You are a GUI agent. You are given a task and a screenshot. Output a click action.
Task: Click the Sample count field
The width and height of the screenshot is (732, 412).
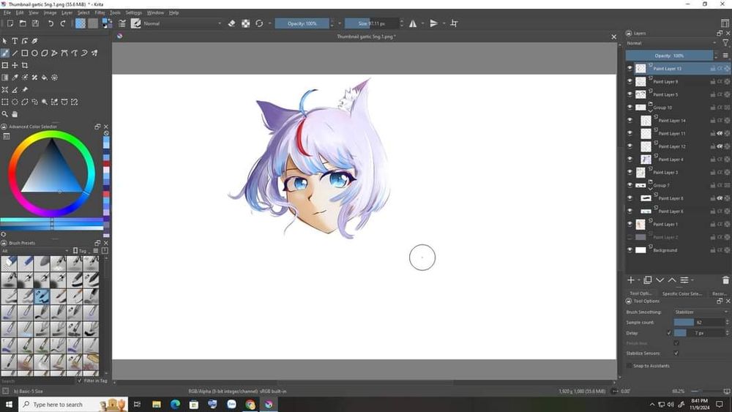tap(699, 323)
